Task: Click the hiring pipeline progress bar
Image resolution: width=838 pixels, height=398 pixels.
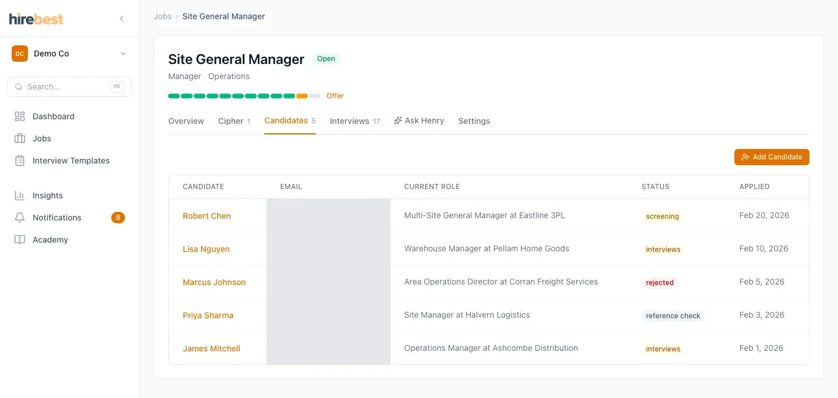Action: [244, 96]
